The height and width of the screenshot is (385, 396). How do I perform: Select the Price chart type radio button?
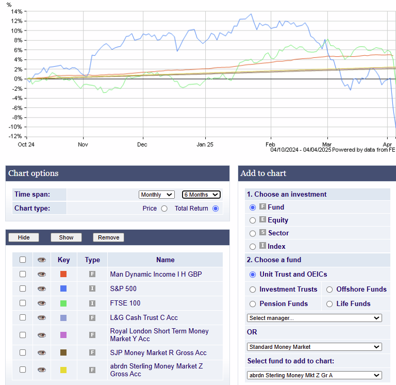[164, 208]
